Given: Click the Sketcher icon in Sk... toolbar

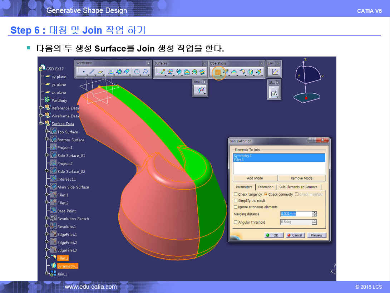Looking at the screenshot, I should pos(274,94).
